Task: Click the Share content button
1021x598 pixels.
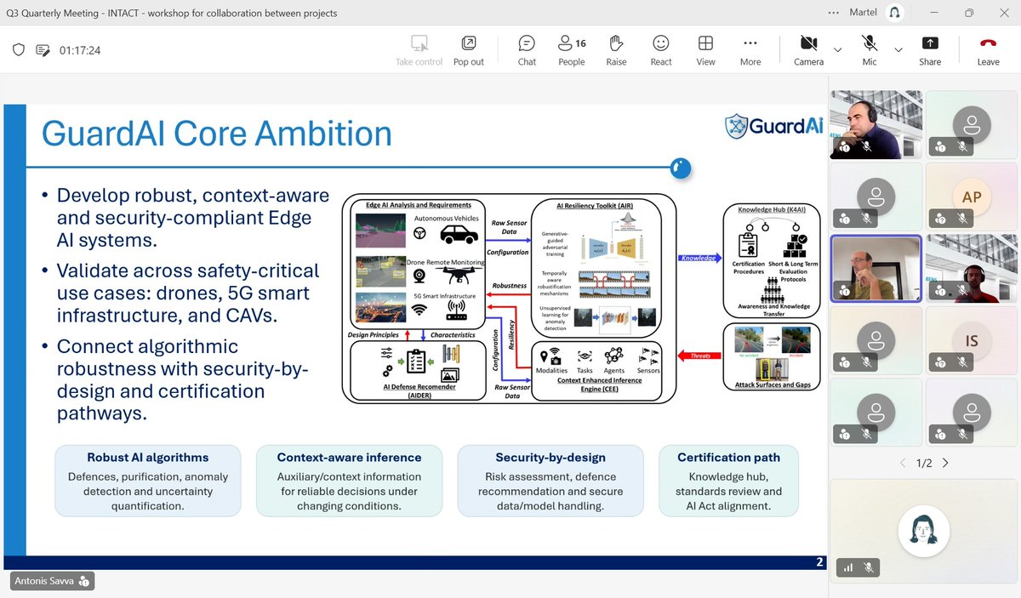Action: tap(930, 50)
